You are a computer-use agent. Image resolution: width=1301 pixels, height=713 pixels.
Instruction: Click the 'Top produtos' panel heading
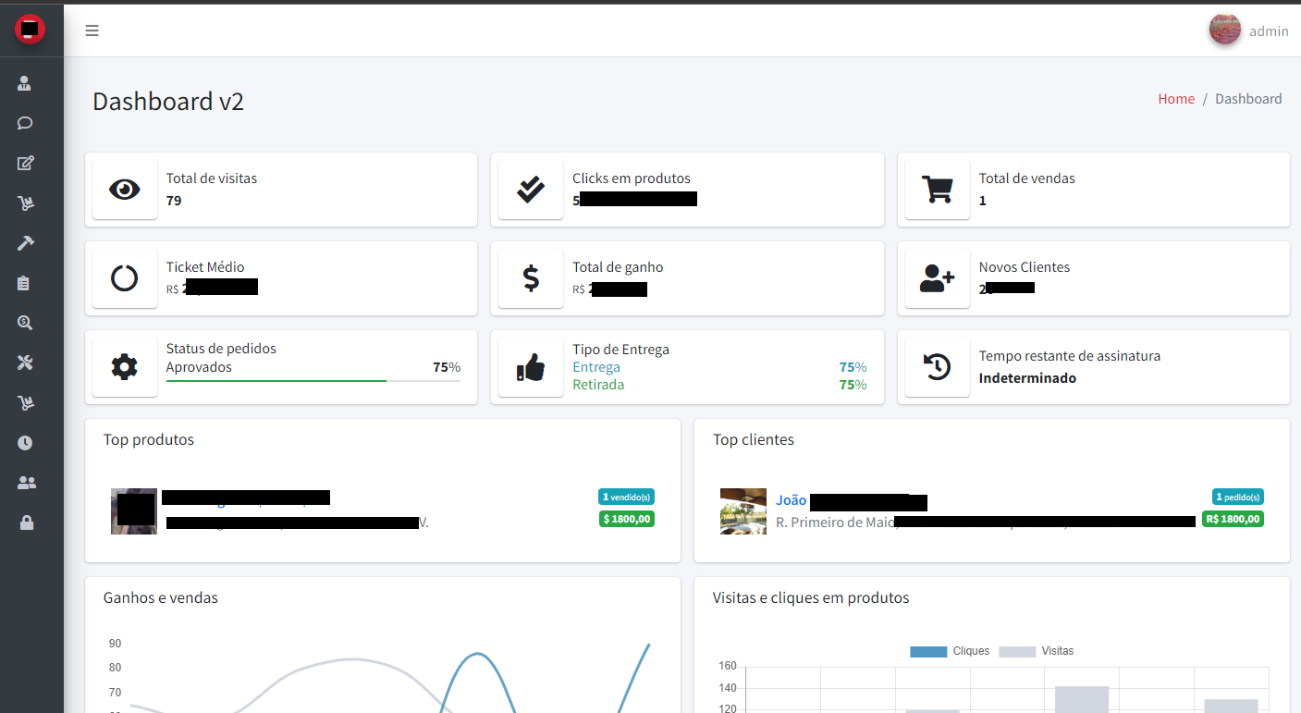pos(149,440)
